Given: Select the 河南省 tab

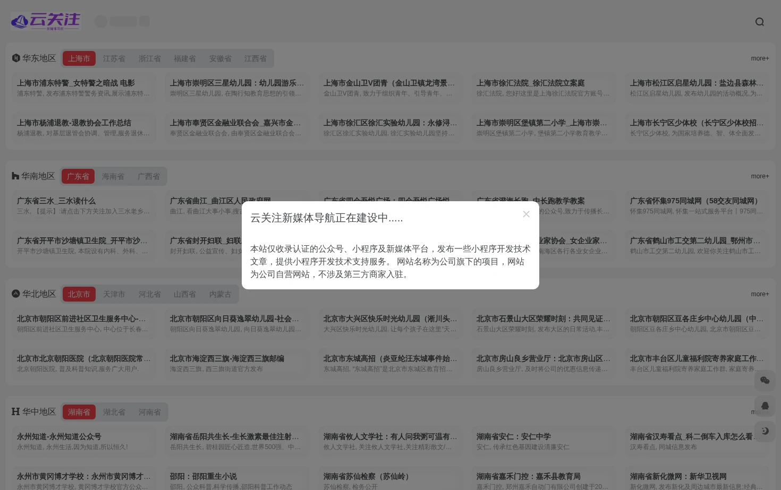Looking at the screenshot, I should (x=150, y=412).
